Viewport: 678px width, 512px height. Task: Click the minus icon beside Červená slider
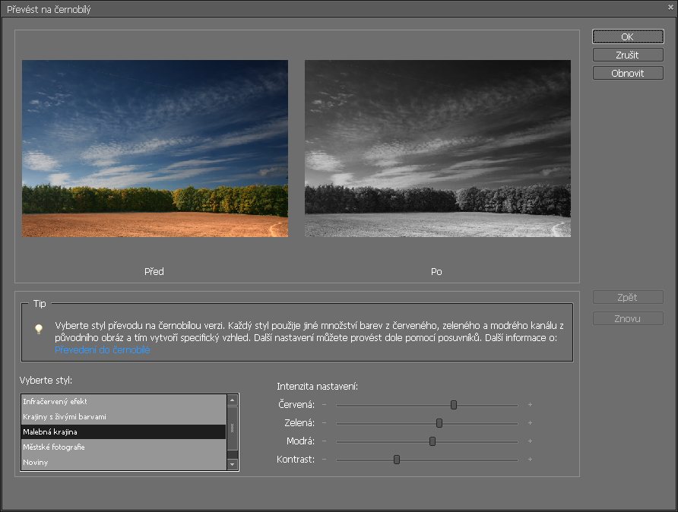(324, 405)
